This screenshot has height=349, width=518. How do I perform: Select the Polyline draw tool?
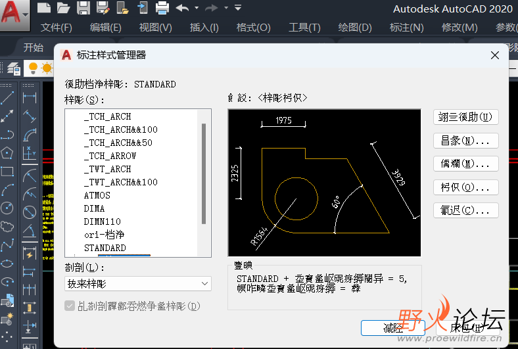point(7,134)
